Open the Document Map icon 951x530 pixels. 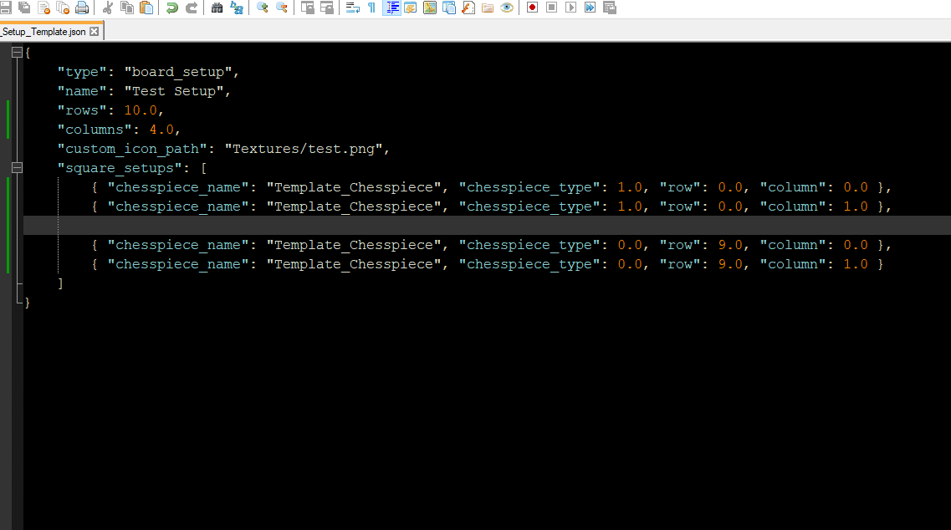(x=429, y=8)
